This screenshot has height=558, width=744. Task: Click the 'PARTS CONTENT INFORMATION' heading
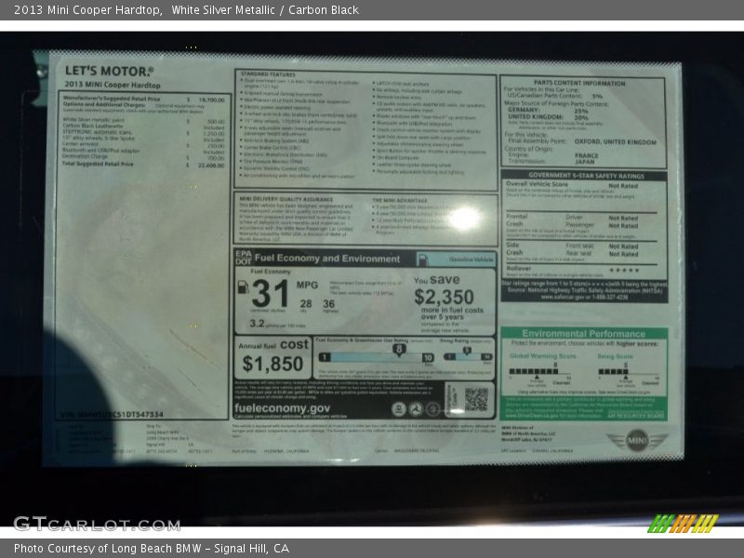pyautogui.click(x=579, y=83)
